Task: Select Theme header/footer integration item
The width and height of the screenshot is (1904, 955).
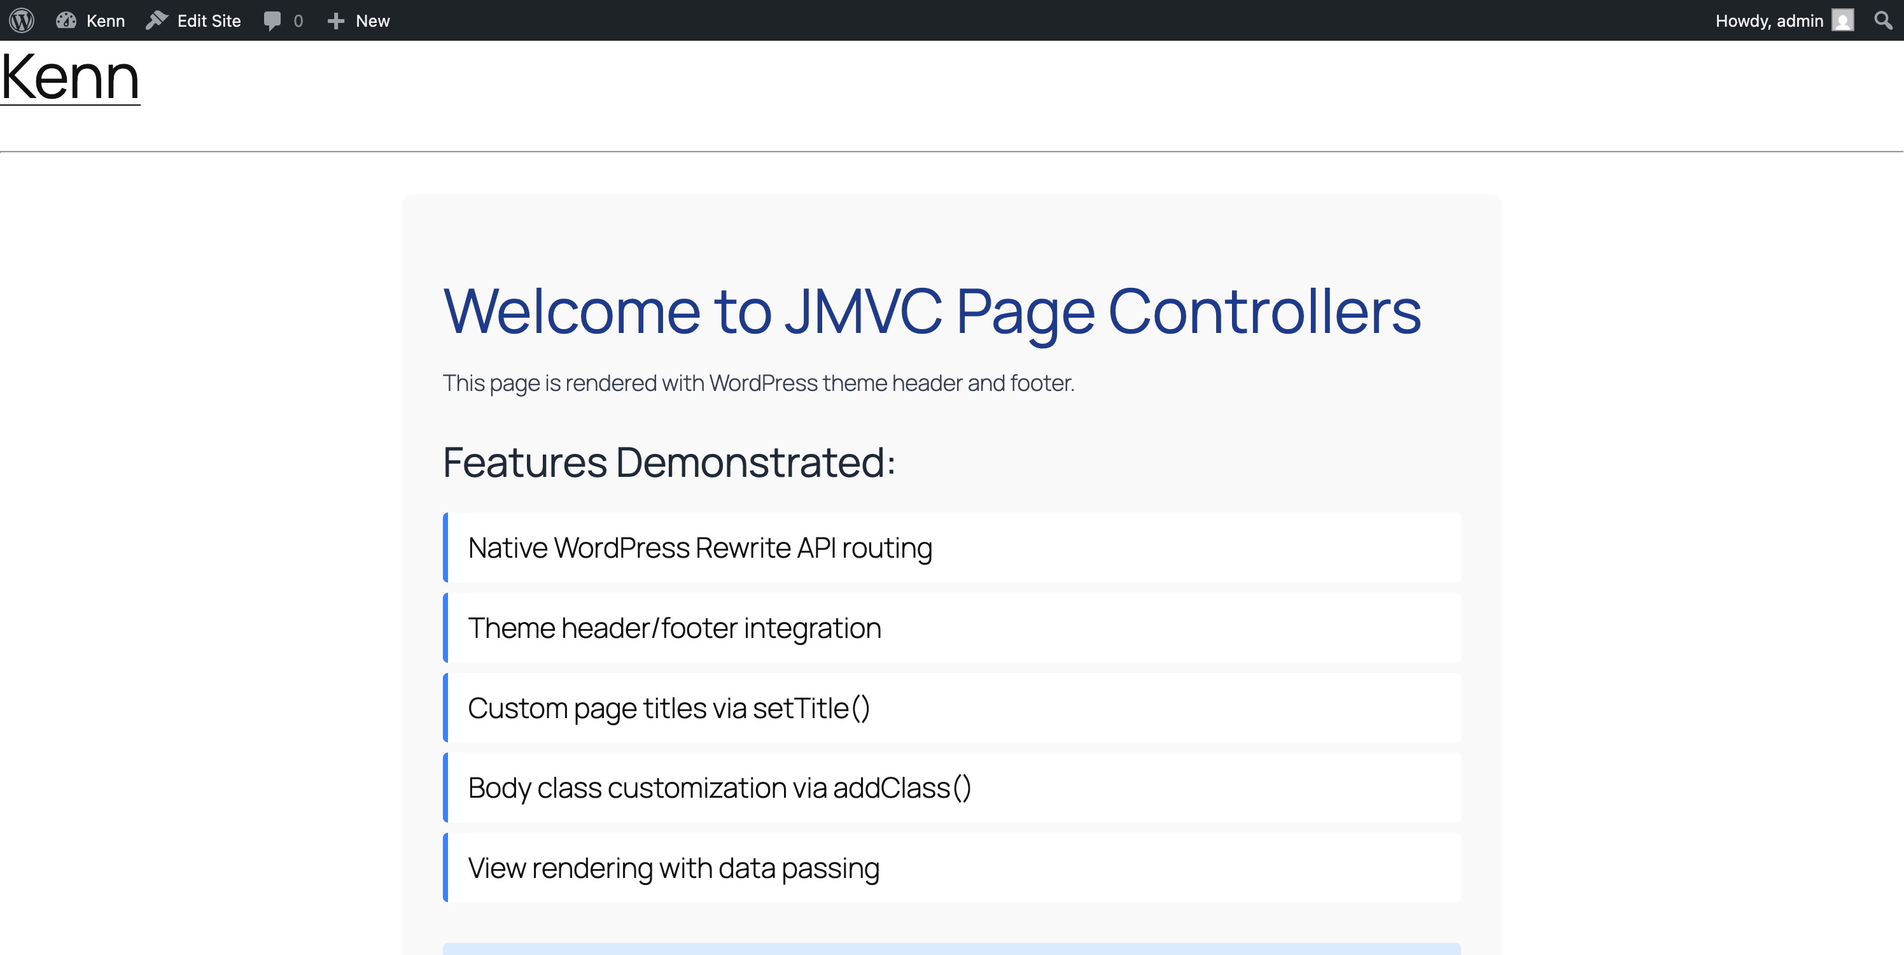Action: tap(952, 628)
